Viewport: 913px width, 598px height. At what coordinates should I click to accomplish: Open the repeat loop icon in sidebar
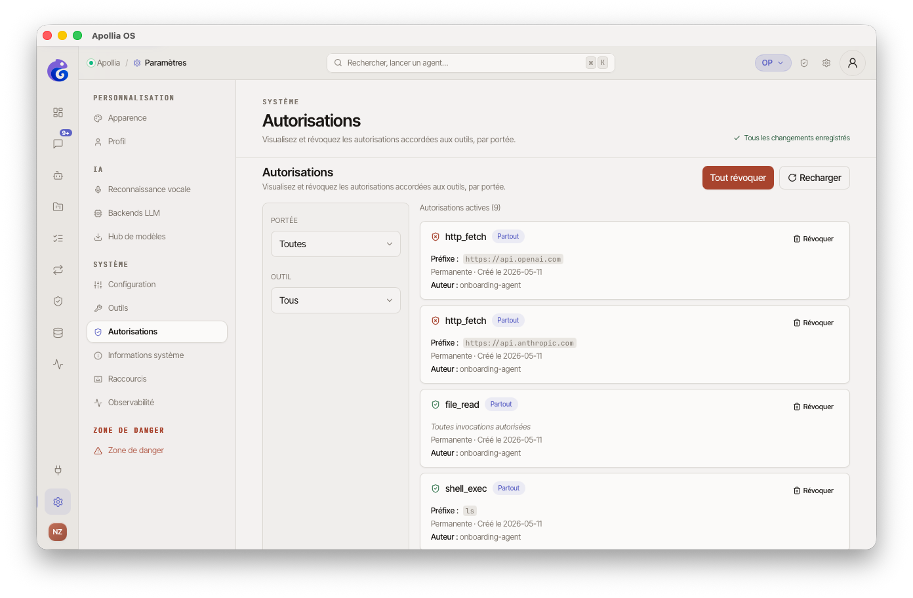click(x=58, y=269)
